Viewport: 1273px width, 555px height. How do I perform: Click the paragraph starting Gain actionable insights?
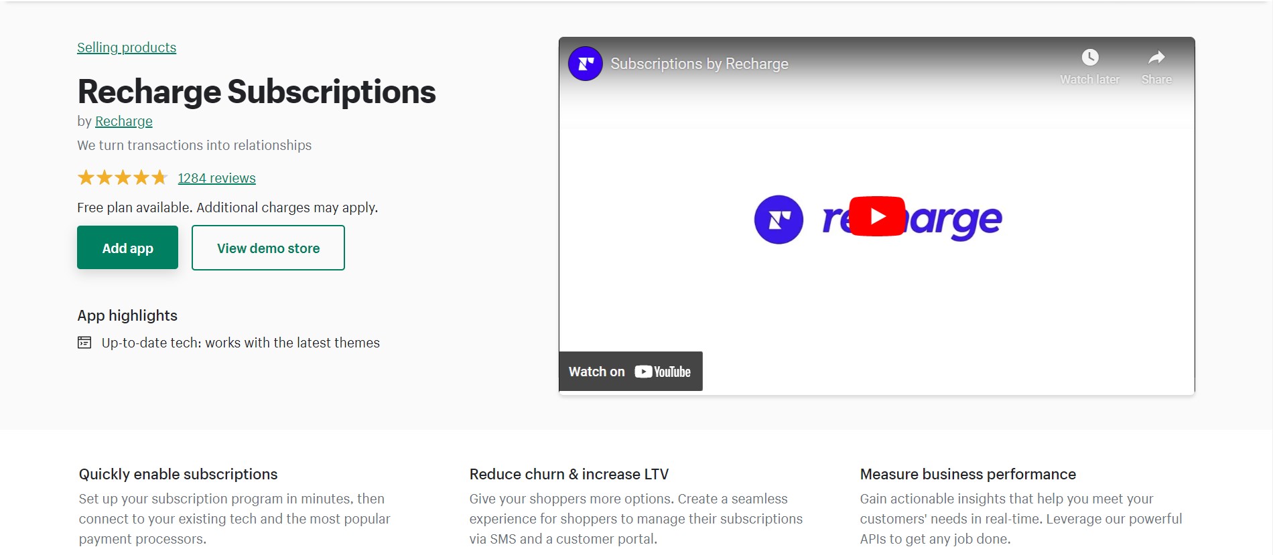coord(1021,519)
